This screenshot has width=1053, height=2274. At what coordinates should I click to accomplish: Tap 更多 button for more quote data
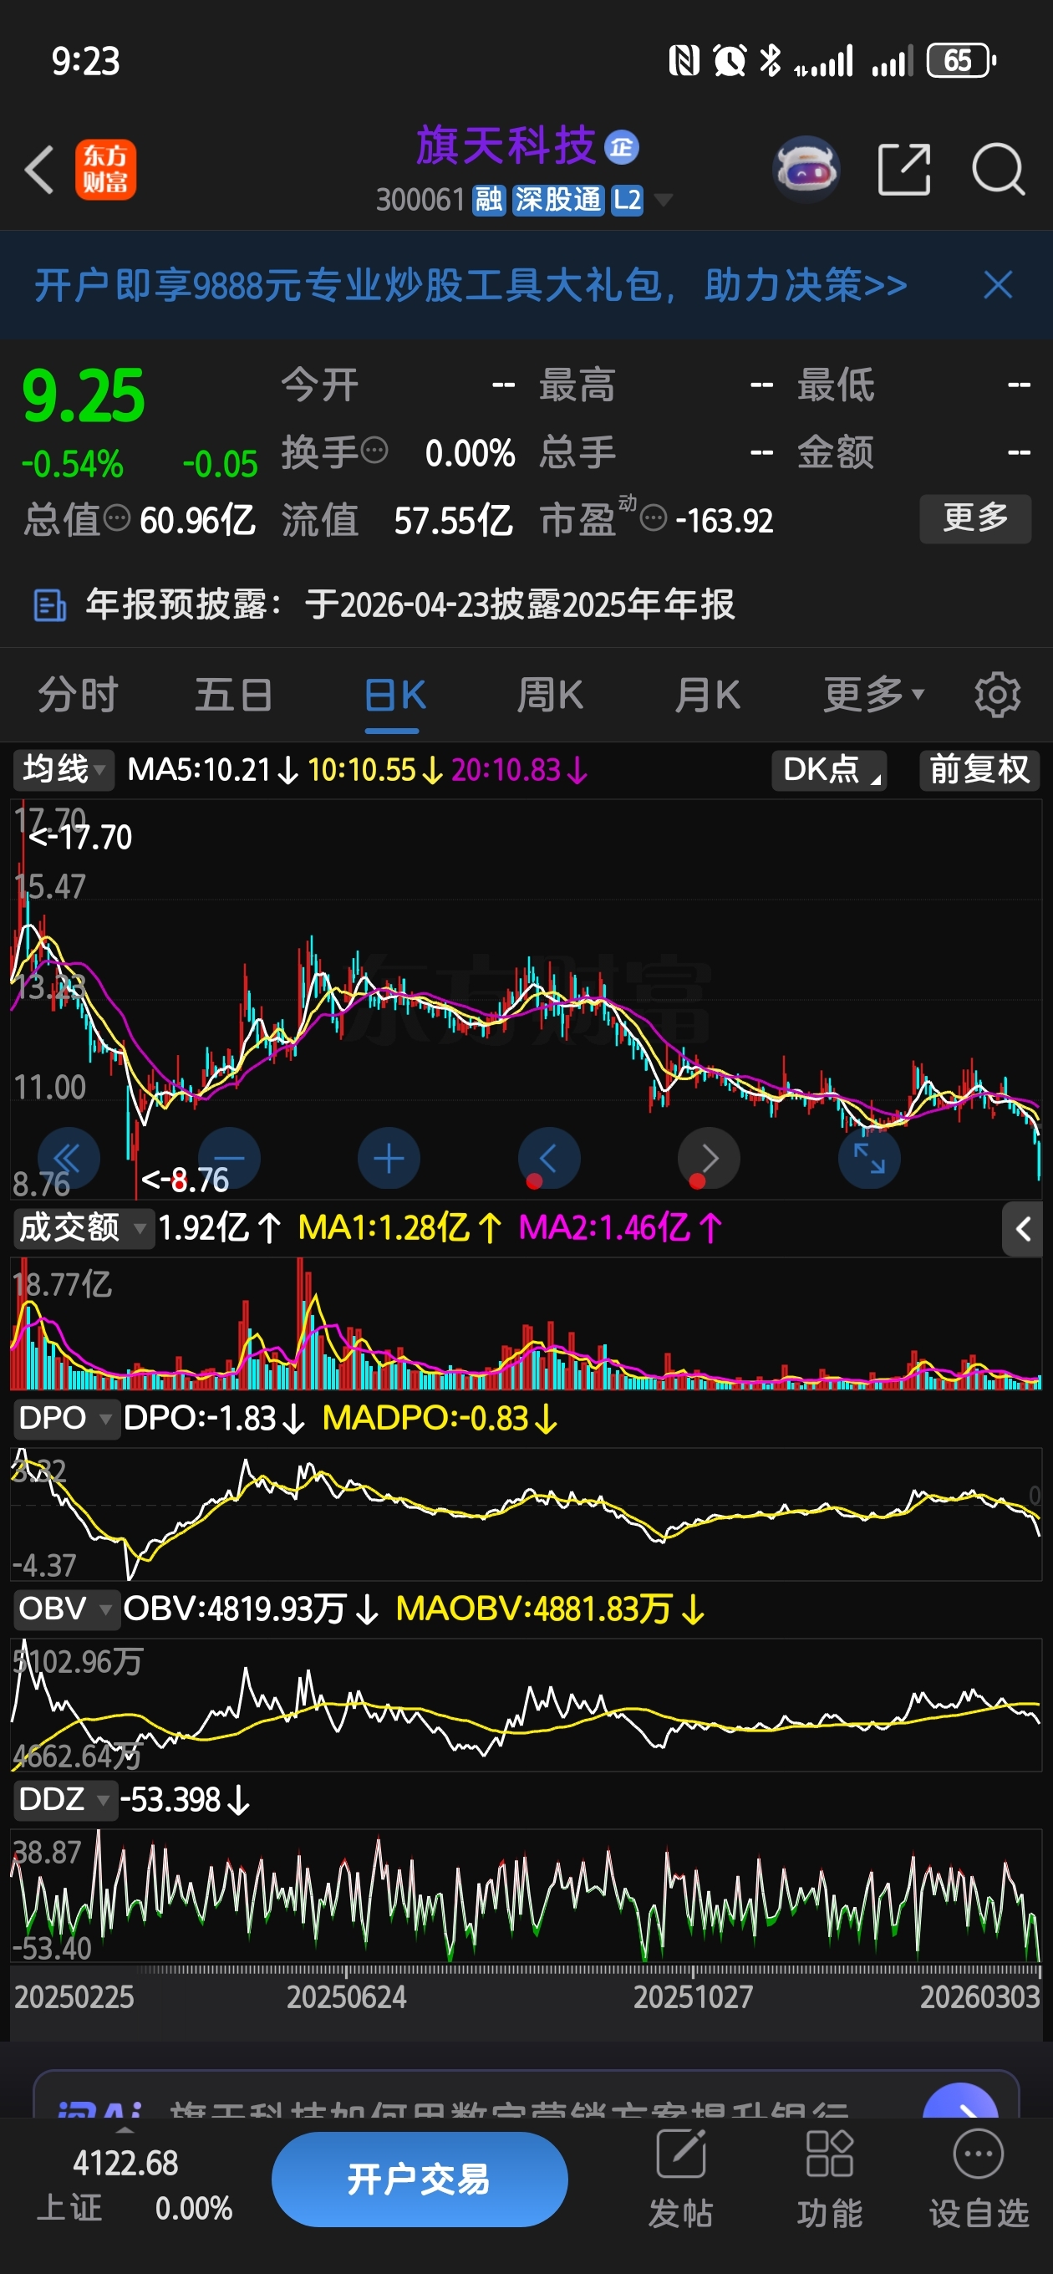tap(975, 518)
